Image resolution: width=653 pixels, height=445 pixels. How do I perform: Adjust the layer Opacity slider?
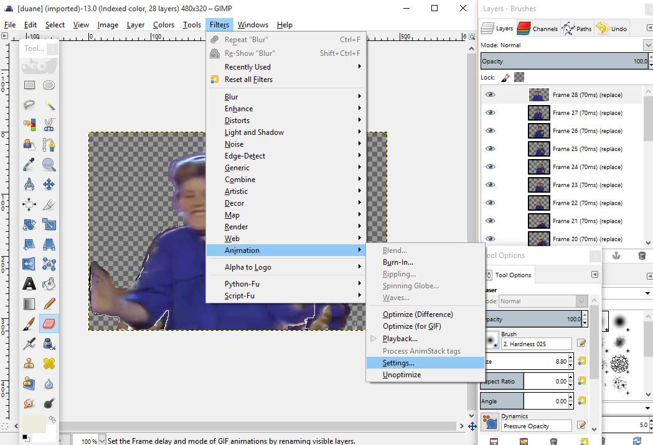tap(565, 61)
